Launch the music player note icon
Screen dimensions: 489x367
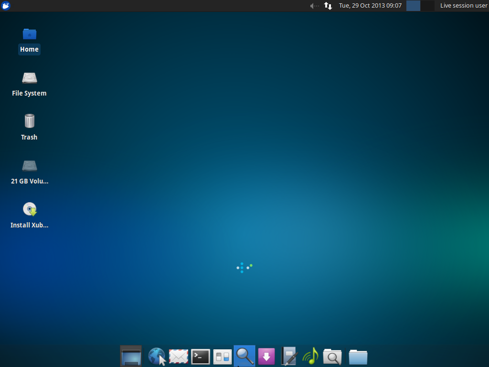pyautogui.click(x=310, y=356)
